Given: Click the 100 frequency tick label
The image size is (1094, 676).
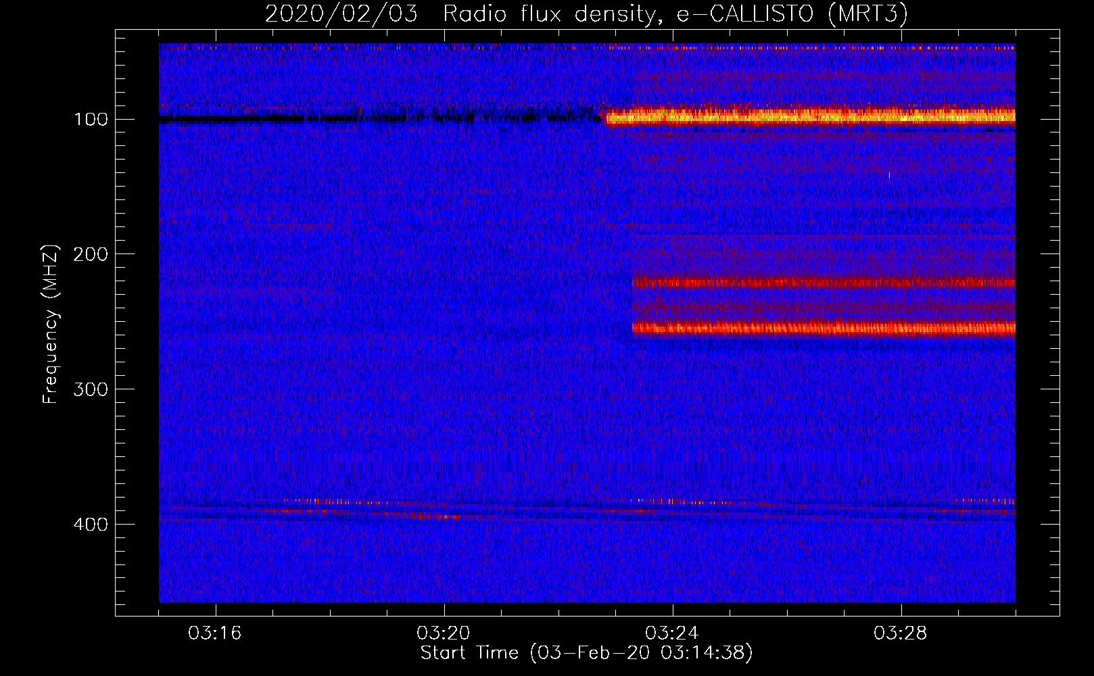Looking at the screenshot, I should [x=91, y=120].
